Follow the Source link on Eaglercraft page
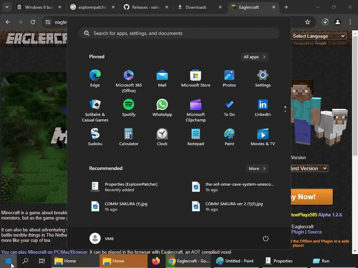The image size is (358, 268). (315, 232)
